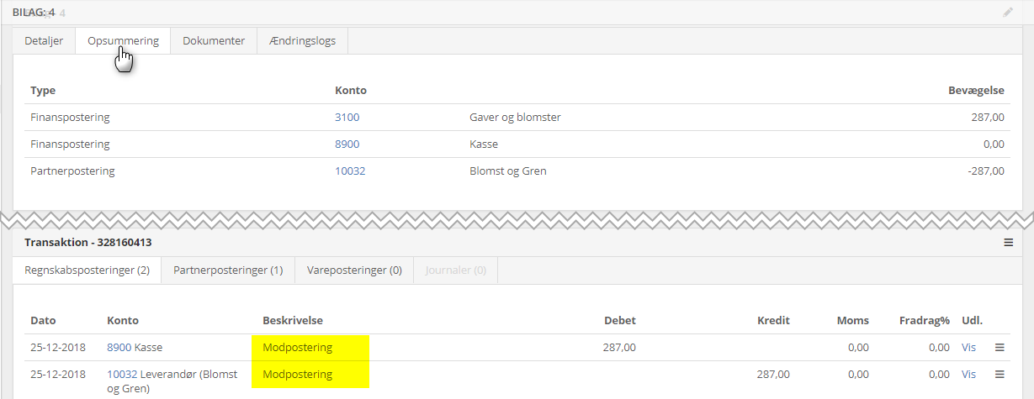Image resolution: width=1034 pixels, height=399 pixels.
Task: Switch to the Detaljer tab
Action: 44,41
